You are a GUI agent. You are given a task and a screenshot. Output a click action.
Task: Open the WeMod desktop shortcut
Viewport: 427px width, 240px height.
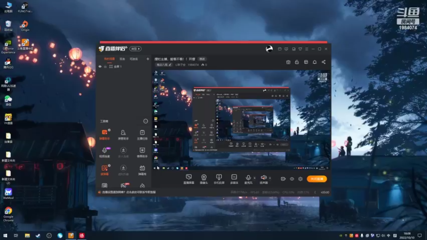pyautogui.click(x=8, y=194)
